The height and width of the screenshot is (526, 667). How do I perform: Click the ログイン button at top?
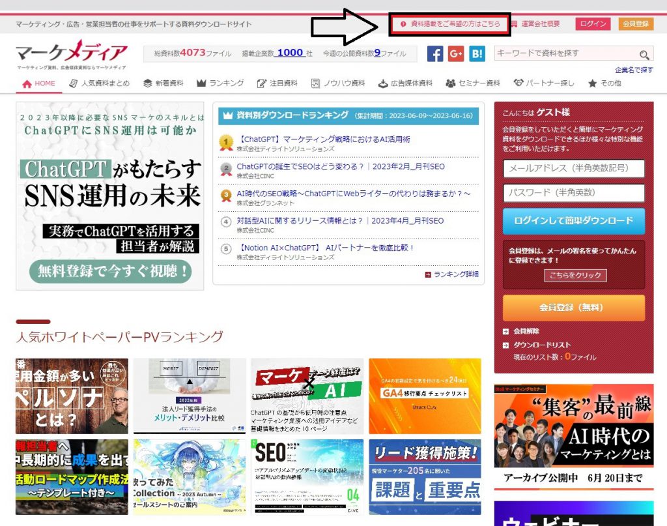click(x=593, y=24)
